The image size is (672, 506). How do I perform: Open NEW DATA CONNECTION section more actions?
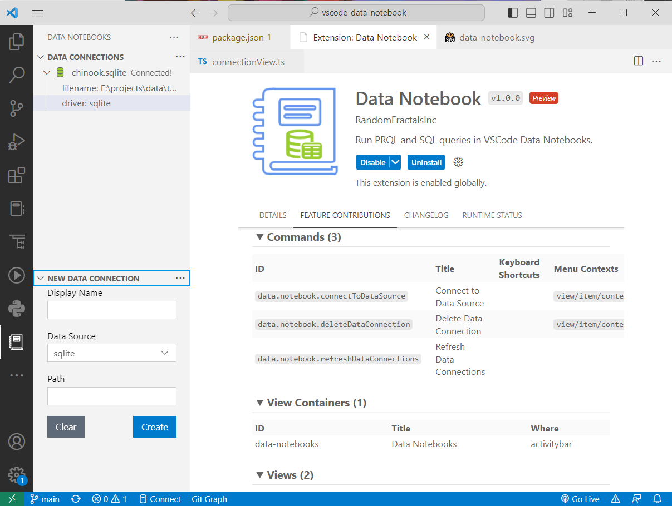point(180,278)
